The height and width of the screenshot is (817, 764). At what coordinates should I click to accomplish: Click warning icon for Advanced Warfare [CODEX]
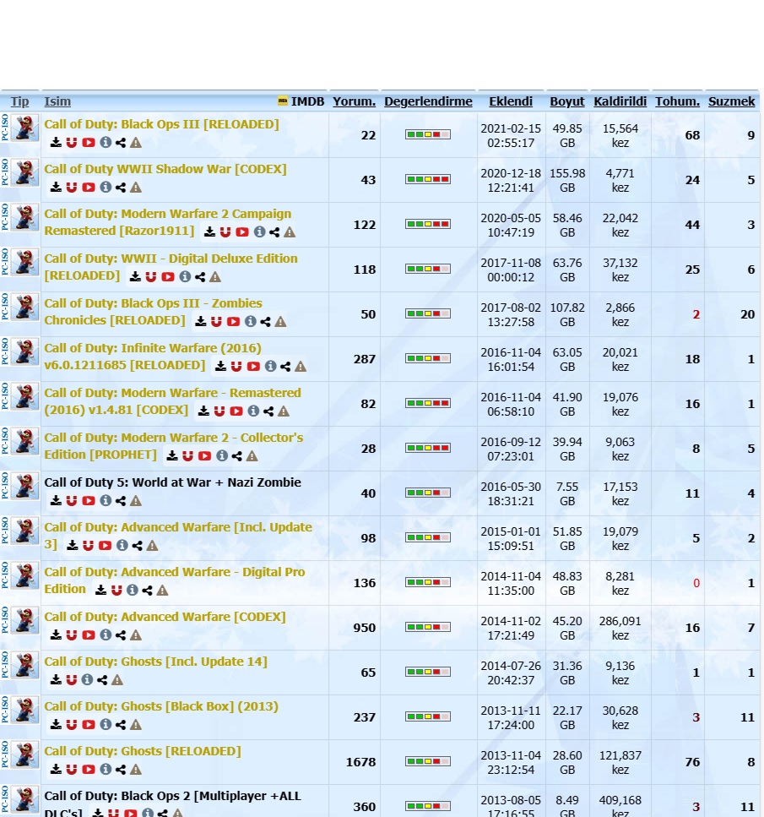tap(136, 635)
